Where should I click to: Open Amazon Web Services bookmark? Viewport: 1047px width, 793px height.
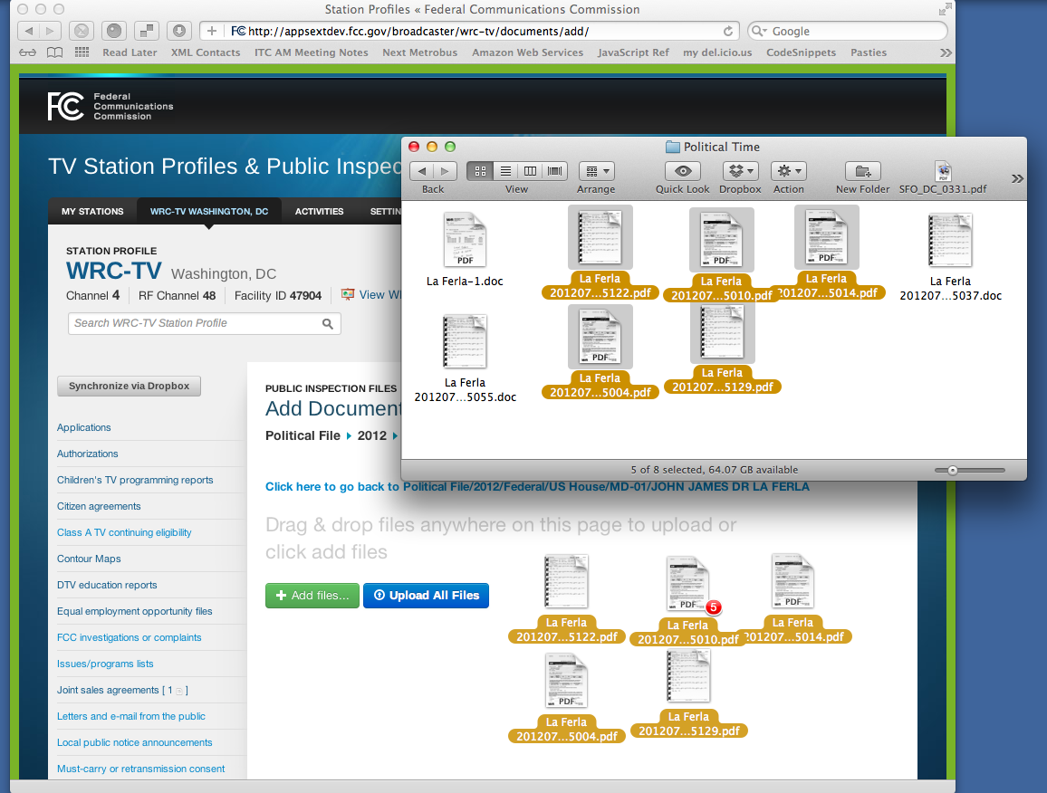527,53
